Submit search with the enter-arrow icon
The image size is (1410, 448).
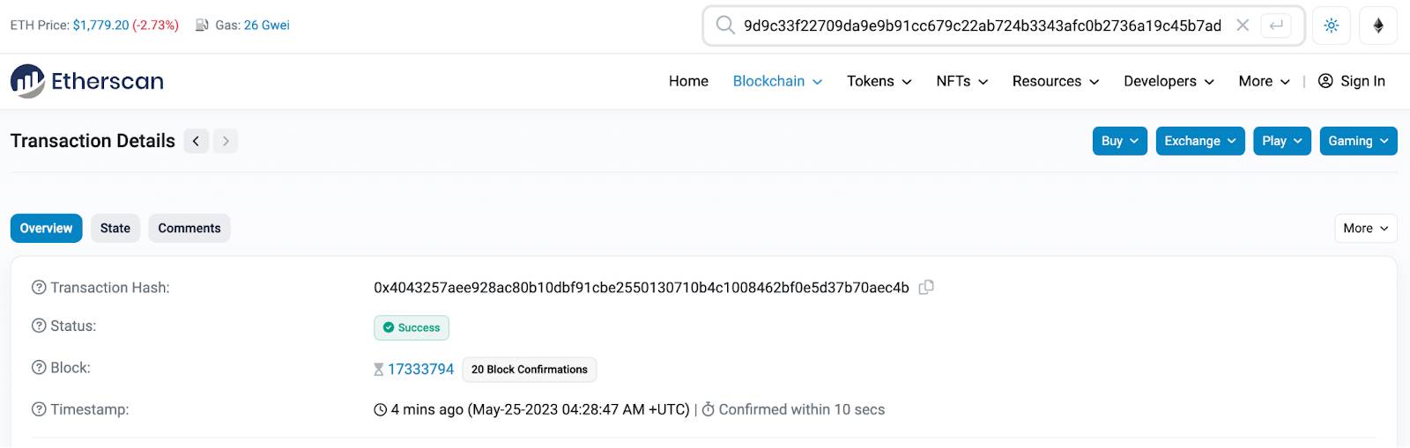pyautogui.click(x=1276, y=26)
